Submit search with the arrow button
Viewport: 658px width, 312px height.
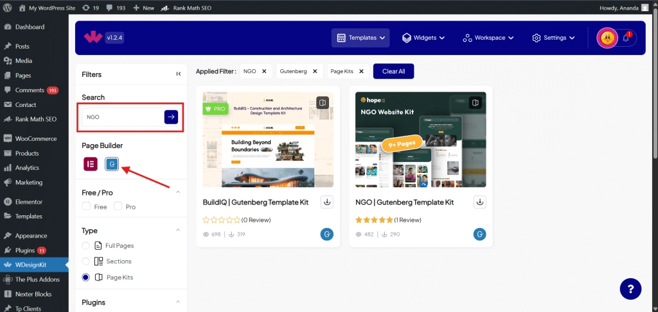[171, 117]
